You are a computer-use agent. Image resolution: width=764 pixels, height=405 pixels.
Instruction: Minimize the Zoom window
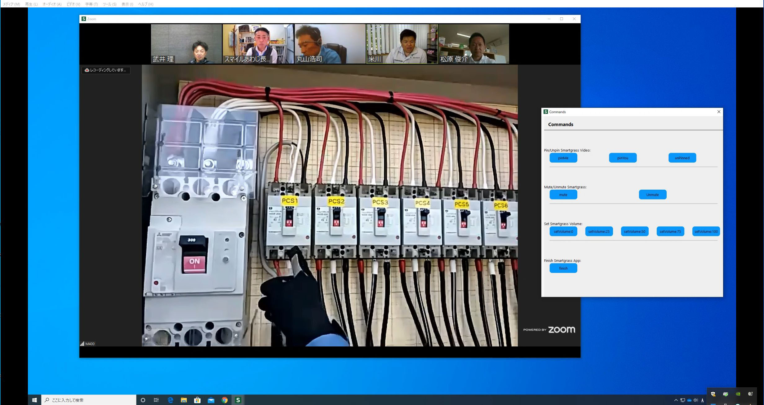pyautogui.click(x=549, y=19)
